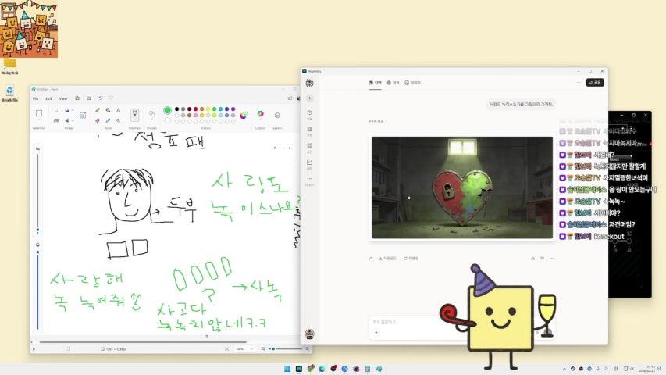Pick the black color swatch
666x375 pixels.
coord(177,109)
